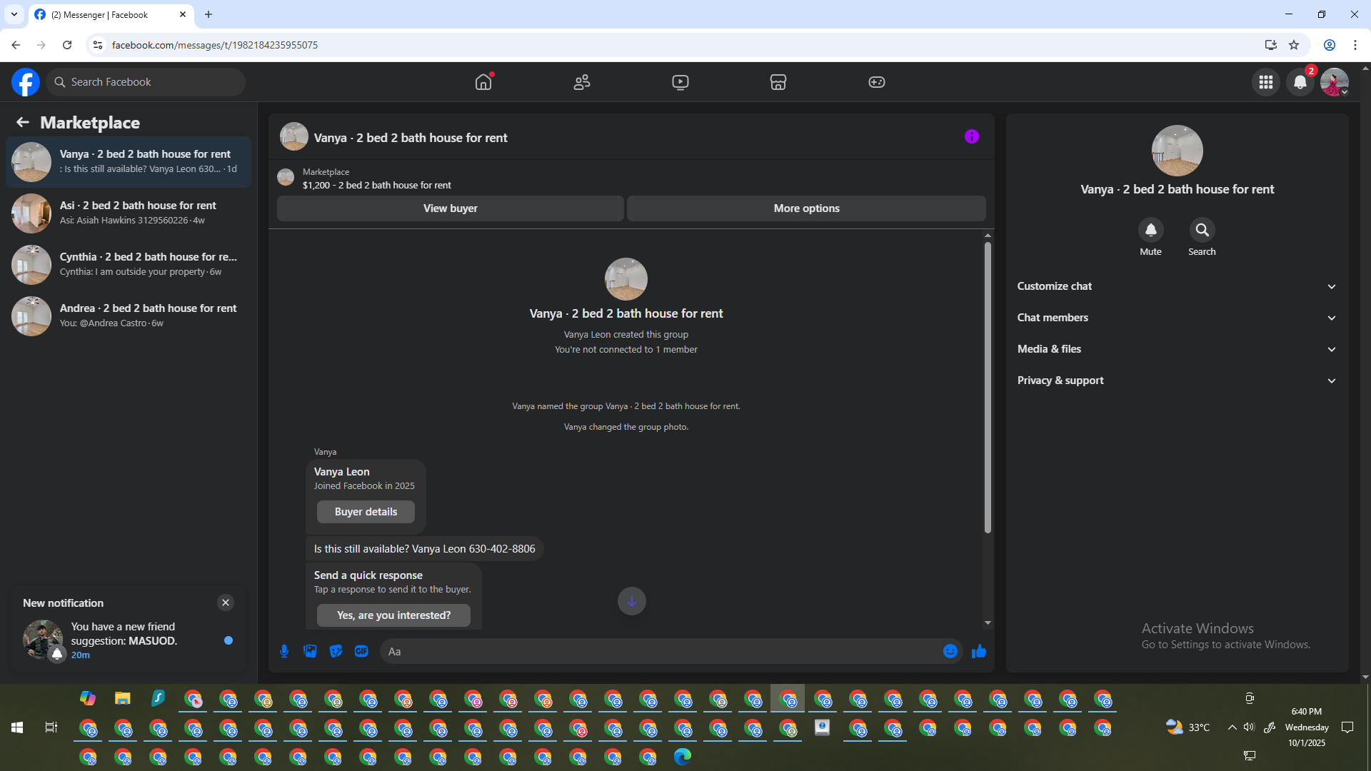Send 'Yes, are you interested?' quick response
1371x771 pixels.
point(393,615)
